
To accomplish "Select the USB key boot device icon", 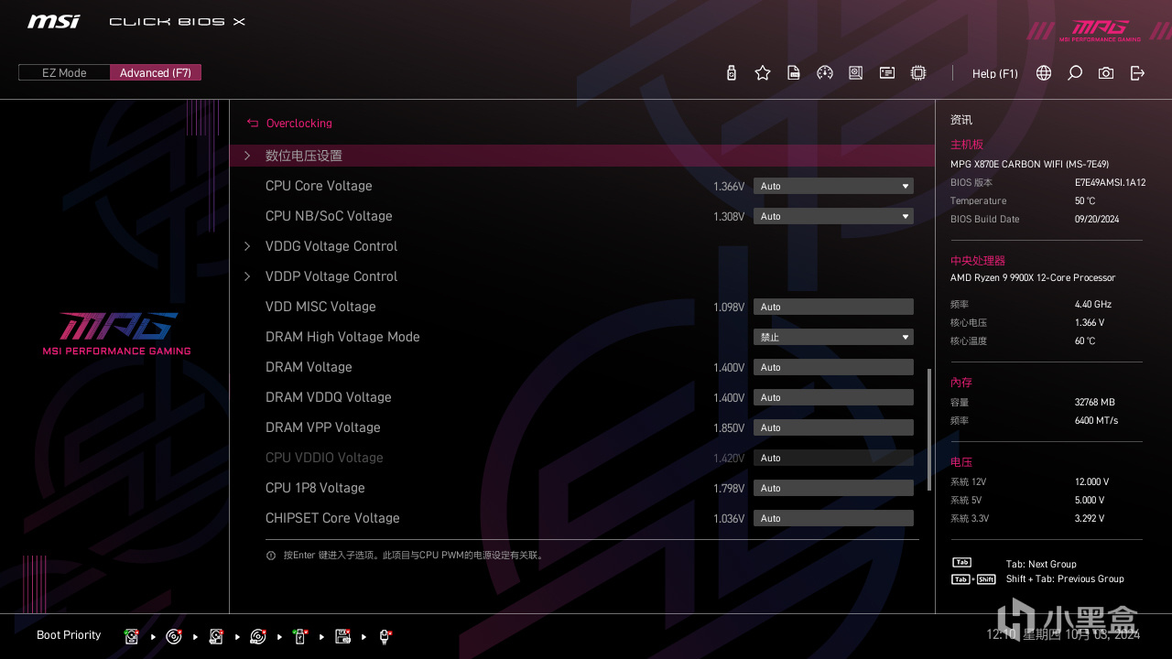I will pyautogui.click(x=300, y=636).
